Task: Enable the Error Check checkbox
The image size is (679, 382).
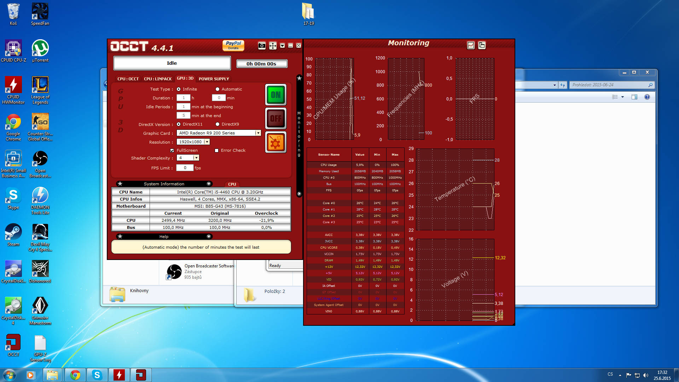Action: click(216, 150)
